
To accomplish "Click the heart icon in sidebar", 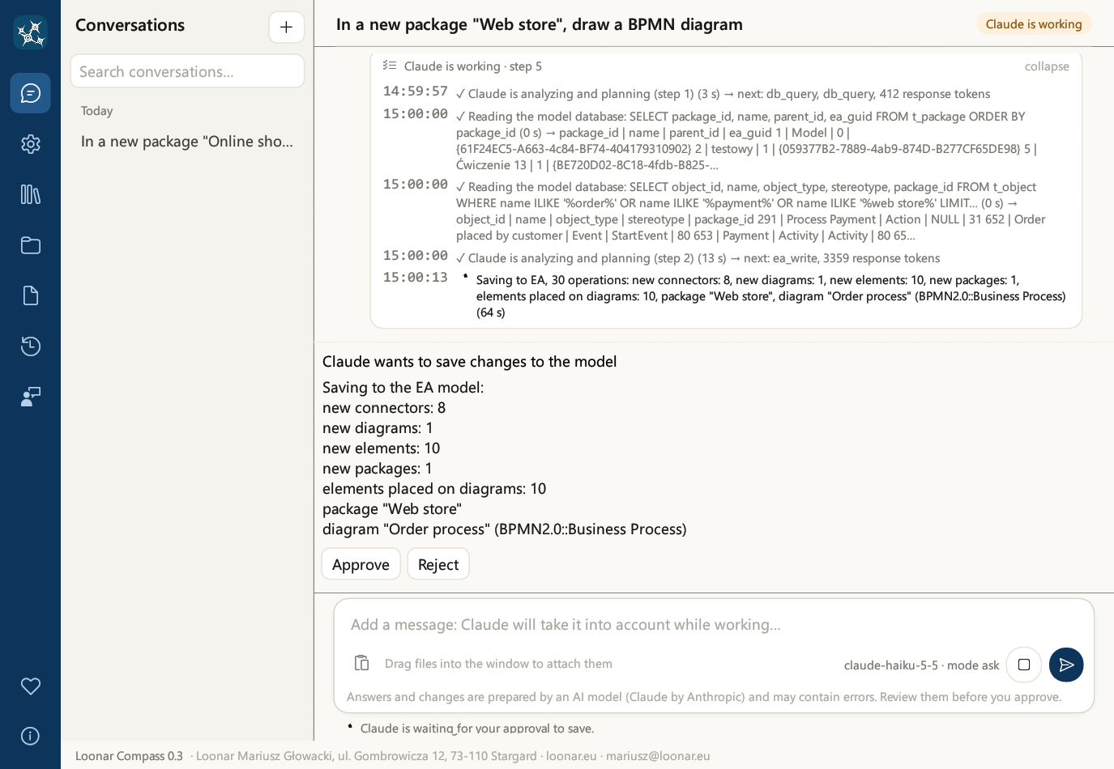I will click(x=30, y=686).
